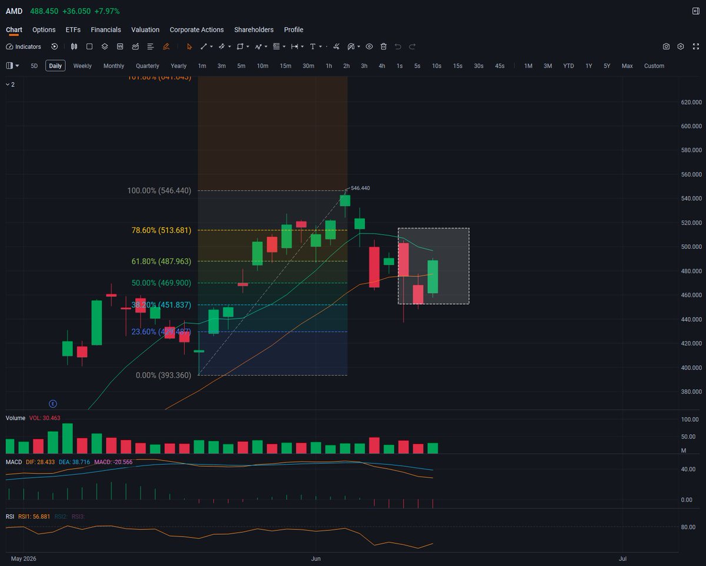The width and height of the screenshot is (706, 566).
Task: Select the Quarterly interval
Action: click(x=148, y=66)
